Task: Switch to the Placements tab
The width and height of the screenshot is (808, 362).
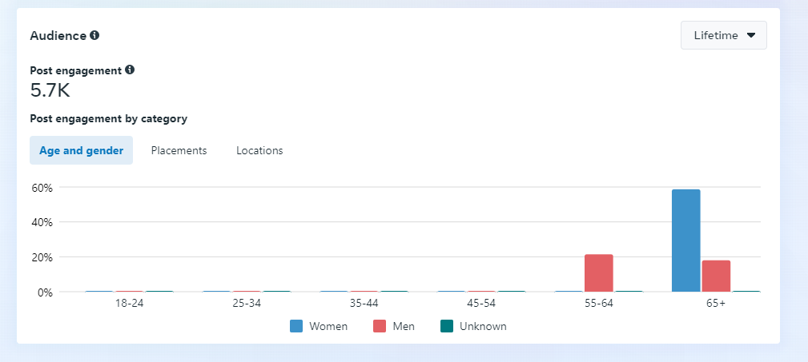Action: (179, 150)
